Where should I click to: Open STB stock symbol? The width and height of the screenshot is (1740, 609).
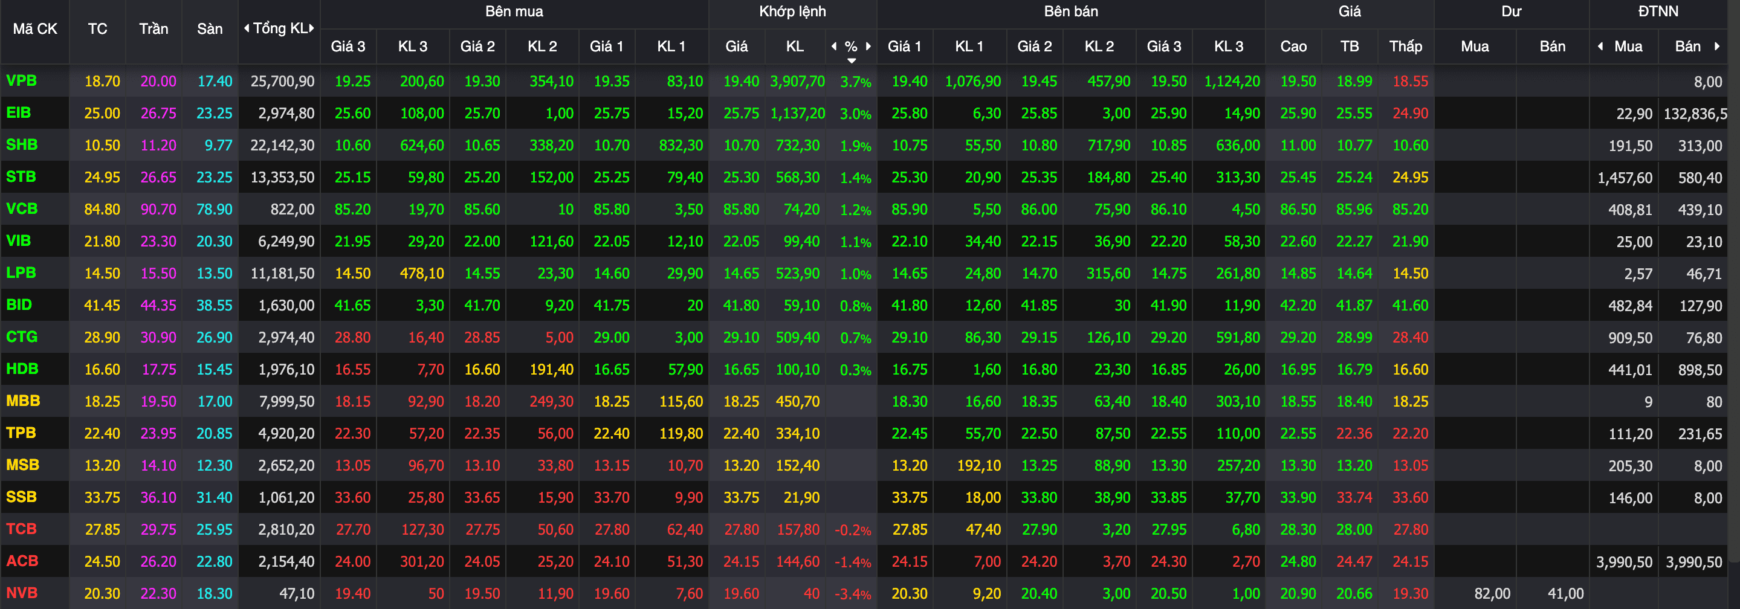[x=21, y=177]
